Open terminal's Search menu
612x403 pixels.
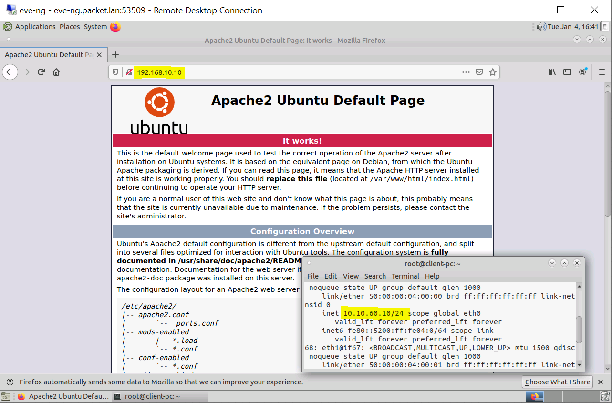click(x=375, y=276)
